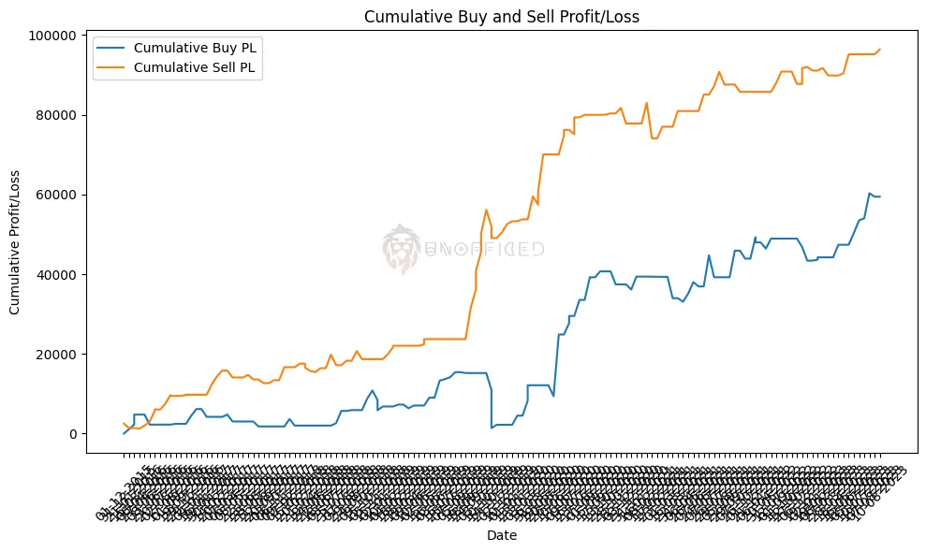926x552 pixels.
Task: Click the lion watermark logo
Action: point(402,249)
